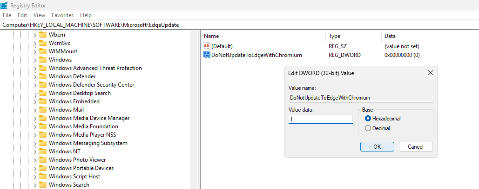Open the Favorites menu
Screen dimensions: 479x189
[62, 15]
